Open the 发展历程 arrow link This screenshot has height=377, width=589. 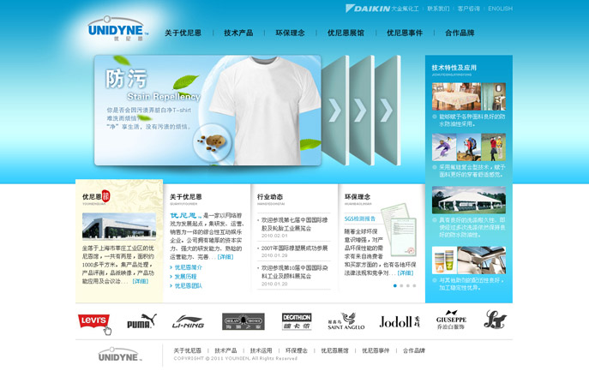tap(183, 277)
